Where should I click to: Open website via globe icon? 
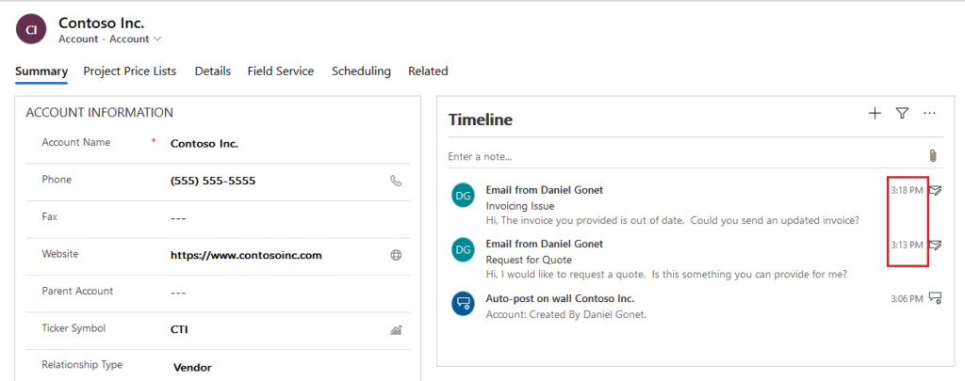point(397,255)
